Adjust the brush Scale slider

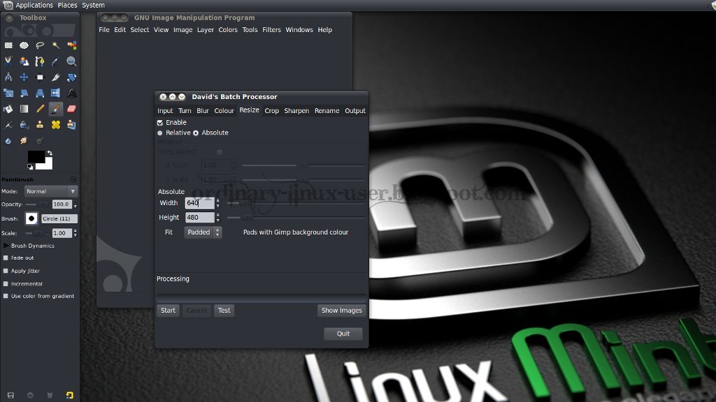point(38,233)
